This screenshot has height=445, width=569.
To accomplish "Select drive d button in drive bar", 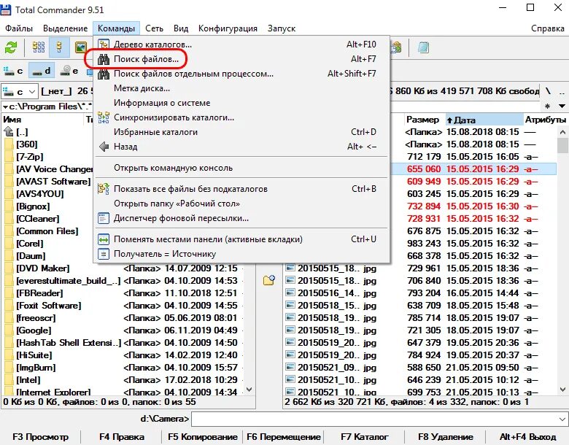I will pyautogui.click(x=42, y=71).
